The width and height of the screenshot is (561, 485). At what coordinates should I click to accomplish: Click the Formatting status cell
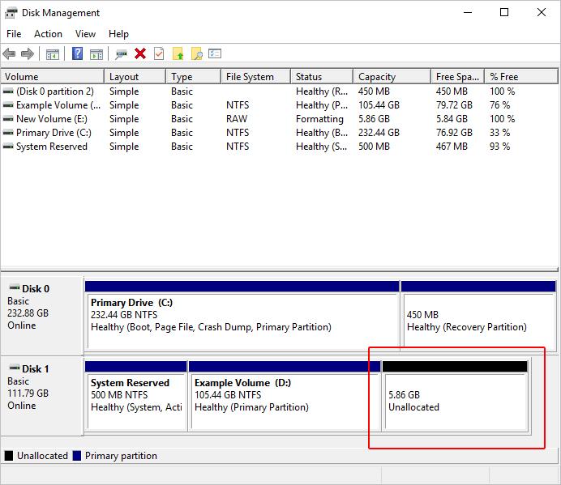[x=319, y=119]
